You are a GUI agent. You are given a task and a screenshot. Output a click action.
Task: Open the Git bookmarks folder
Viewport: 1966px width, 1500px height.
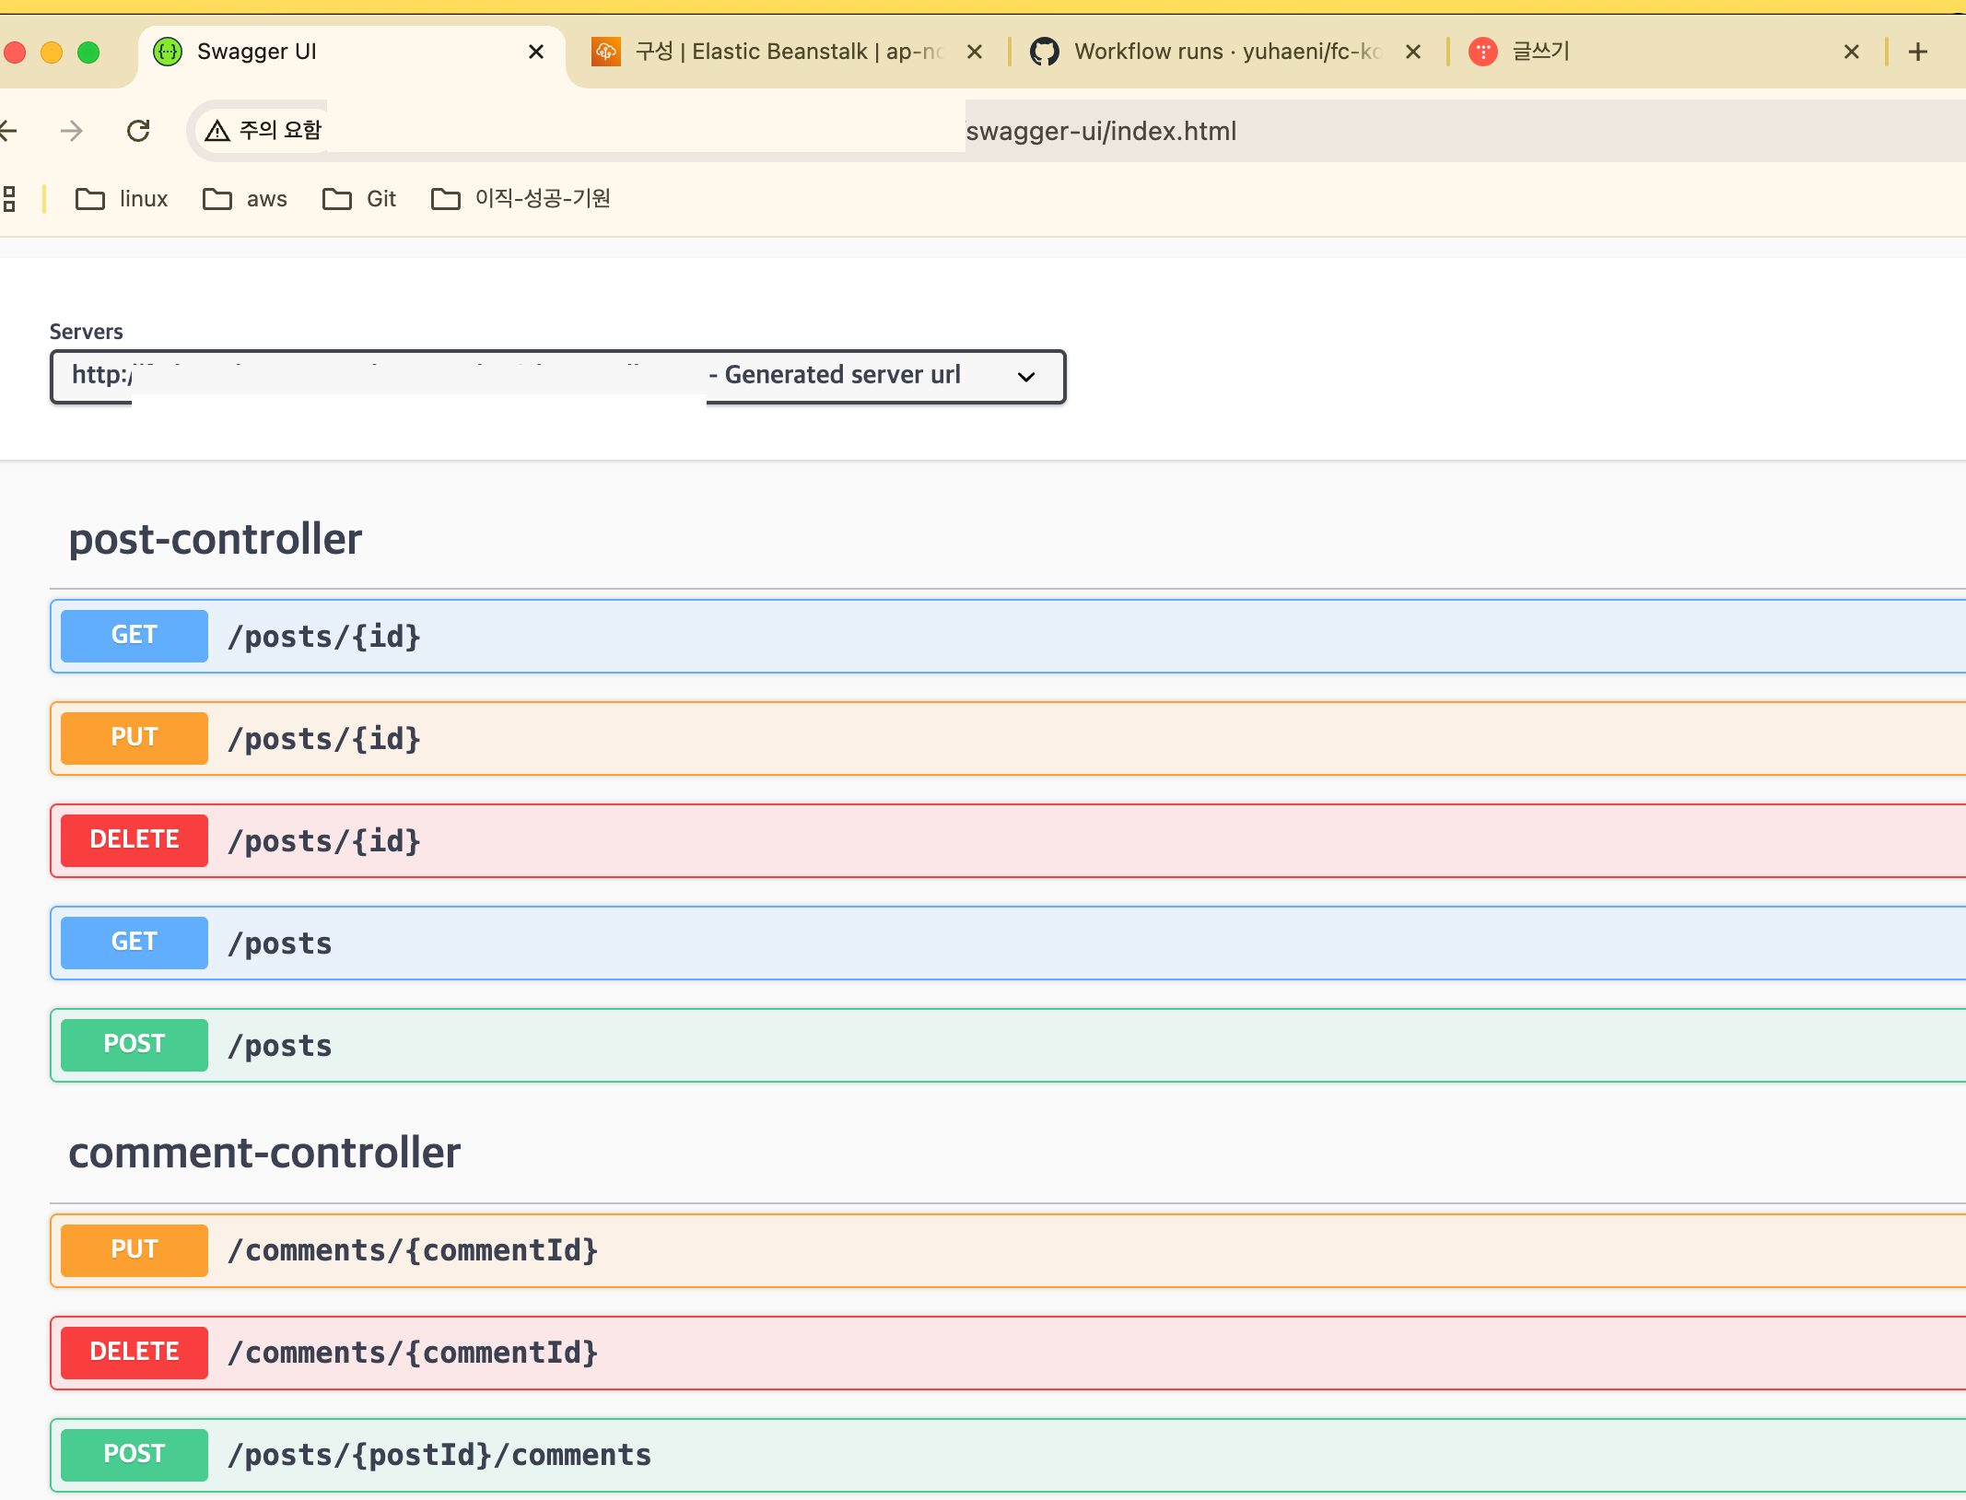[359, 199]
